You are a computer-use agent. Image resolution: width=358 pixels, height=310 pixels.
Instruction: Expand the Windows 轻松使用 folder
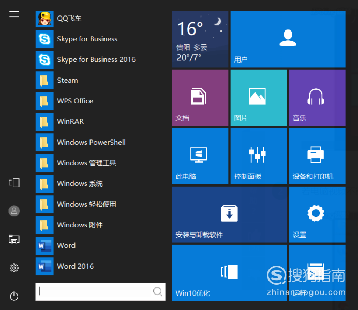pyautogui.click(x=44, y=204)
